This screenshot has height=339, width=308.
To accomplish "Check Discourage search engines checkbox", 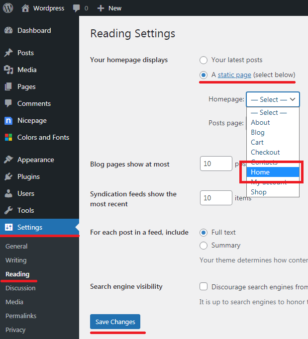I will 204,286.
